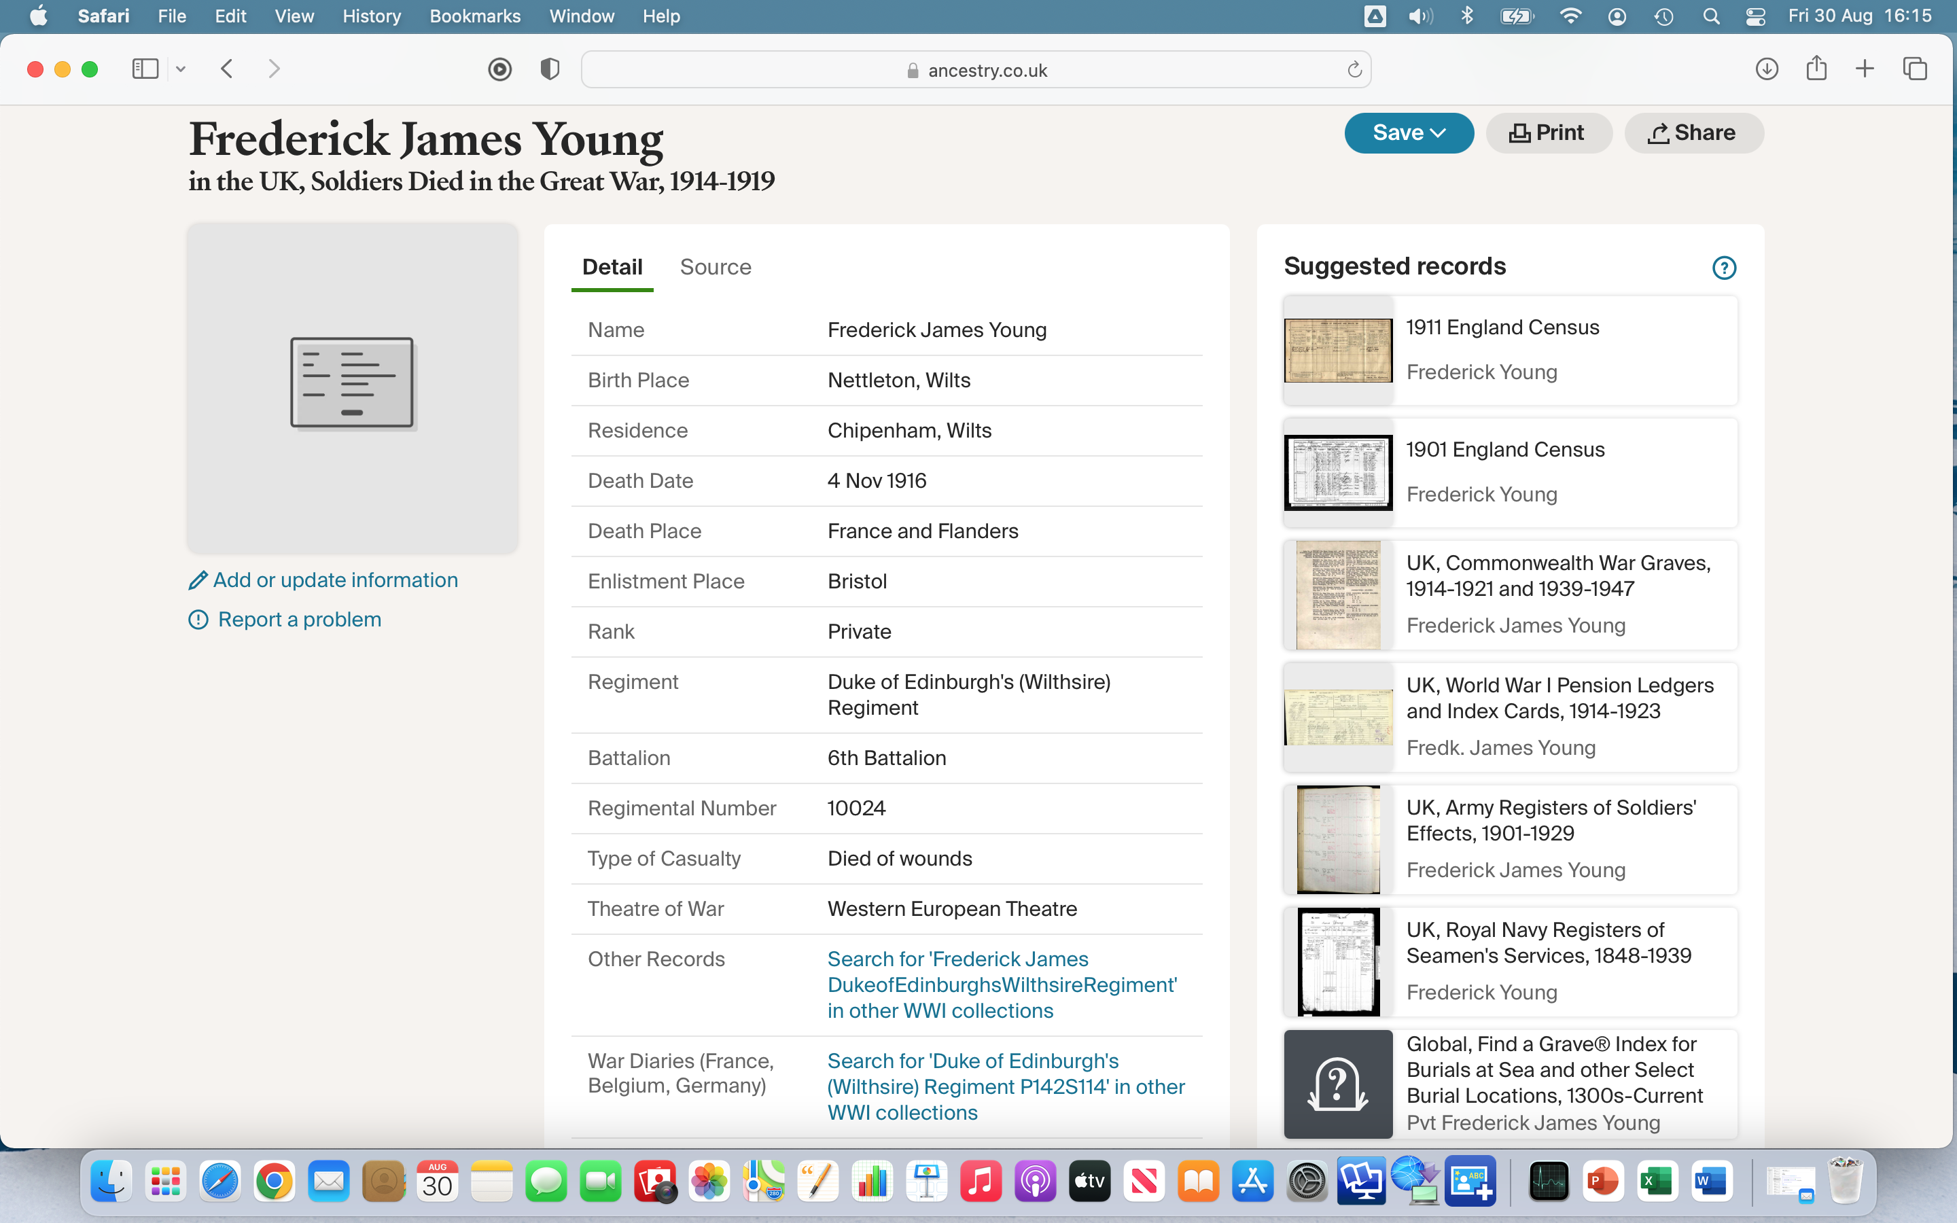The height and width of the screenshot is (1223, 1957).
Task: Reload the page with refresh icon
Action: pos(1354,69)
